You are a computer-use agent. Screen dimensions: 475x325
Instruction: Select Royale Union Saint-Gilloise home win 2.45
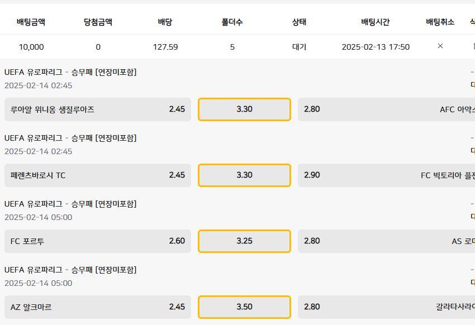98,109
